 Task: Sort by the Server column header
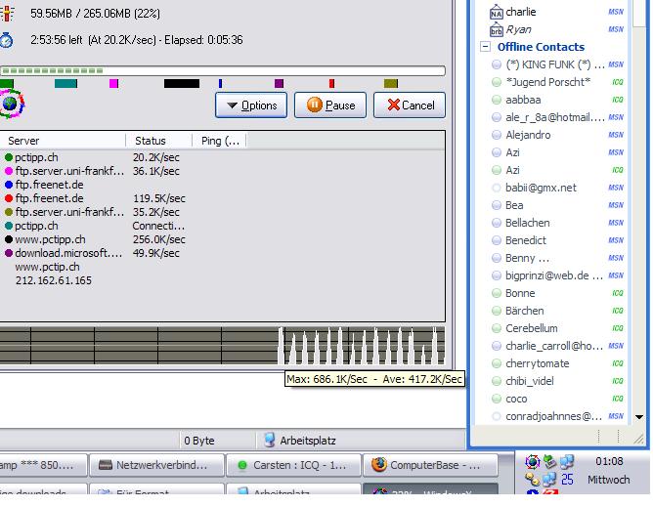pos(63,141)
